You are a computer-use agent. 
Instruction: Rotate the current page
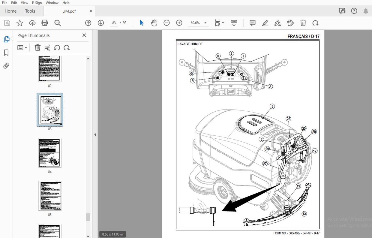click(316, 23)
